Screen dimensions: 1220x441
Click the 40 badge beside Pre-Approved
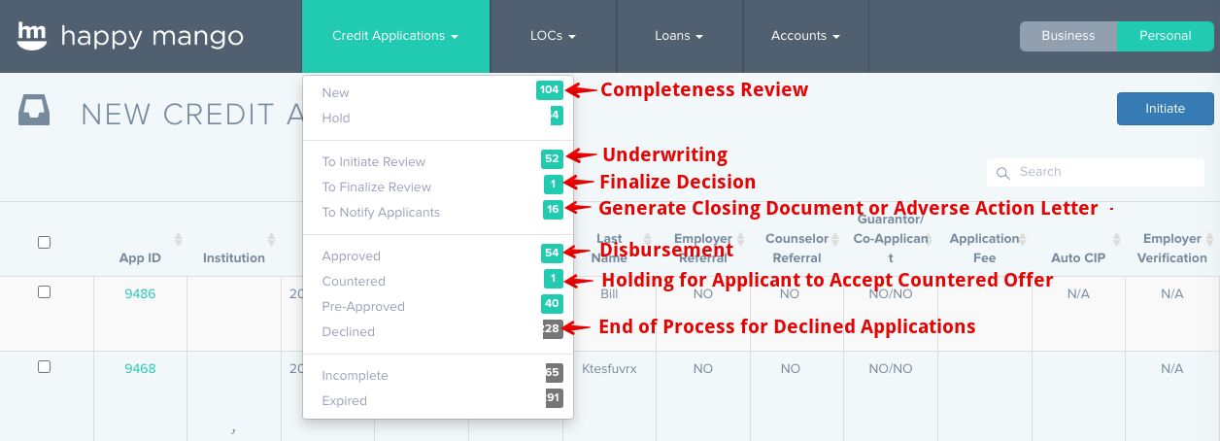click(553, 304)
